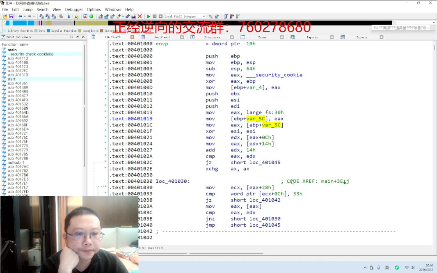The height and width of the screenshot is (273, 437).
Task: Switch to the Structures tab
Action: tap(212, 37)
